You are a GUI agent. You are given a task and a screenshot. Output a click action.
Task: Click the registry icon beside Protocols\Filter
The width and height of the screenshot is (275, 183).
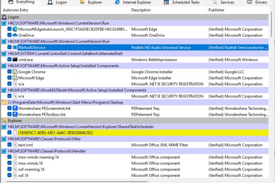tap(4, 139)
